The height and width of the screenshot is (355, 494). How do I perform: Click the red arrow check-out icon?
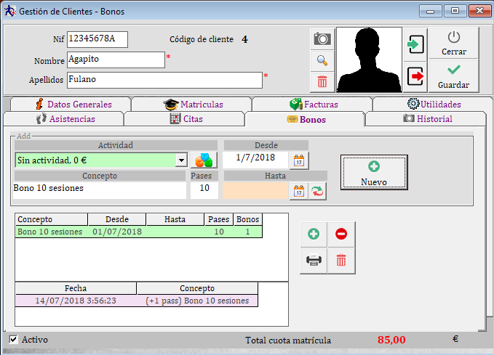point(415,76)
